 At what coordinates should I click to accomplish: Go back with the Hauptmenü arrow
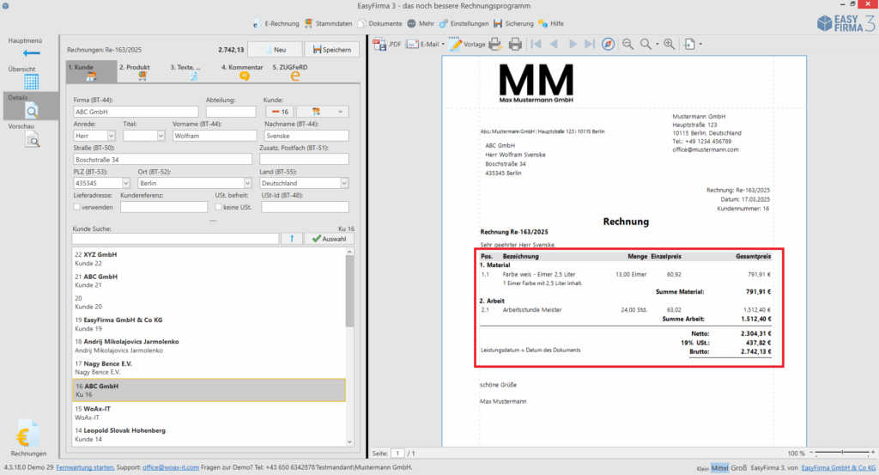pyautogui.click(x=32, y=53)
